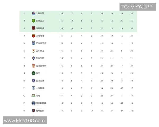Click the Shandong Taishan (山东泰山) team logo
159x127 pixels.
[x=33, y=51]
